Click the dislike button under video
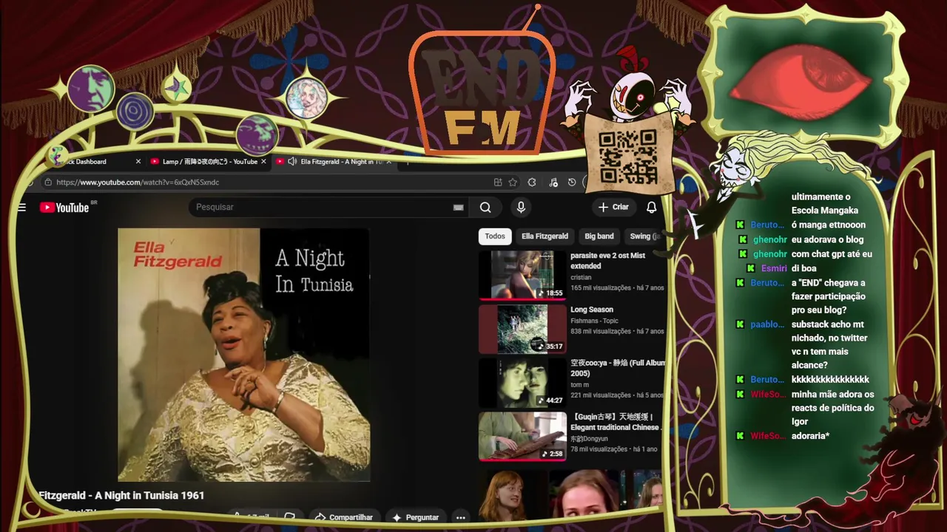Screen dimensions: 947x532 click(x=290, y=517)
